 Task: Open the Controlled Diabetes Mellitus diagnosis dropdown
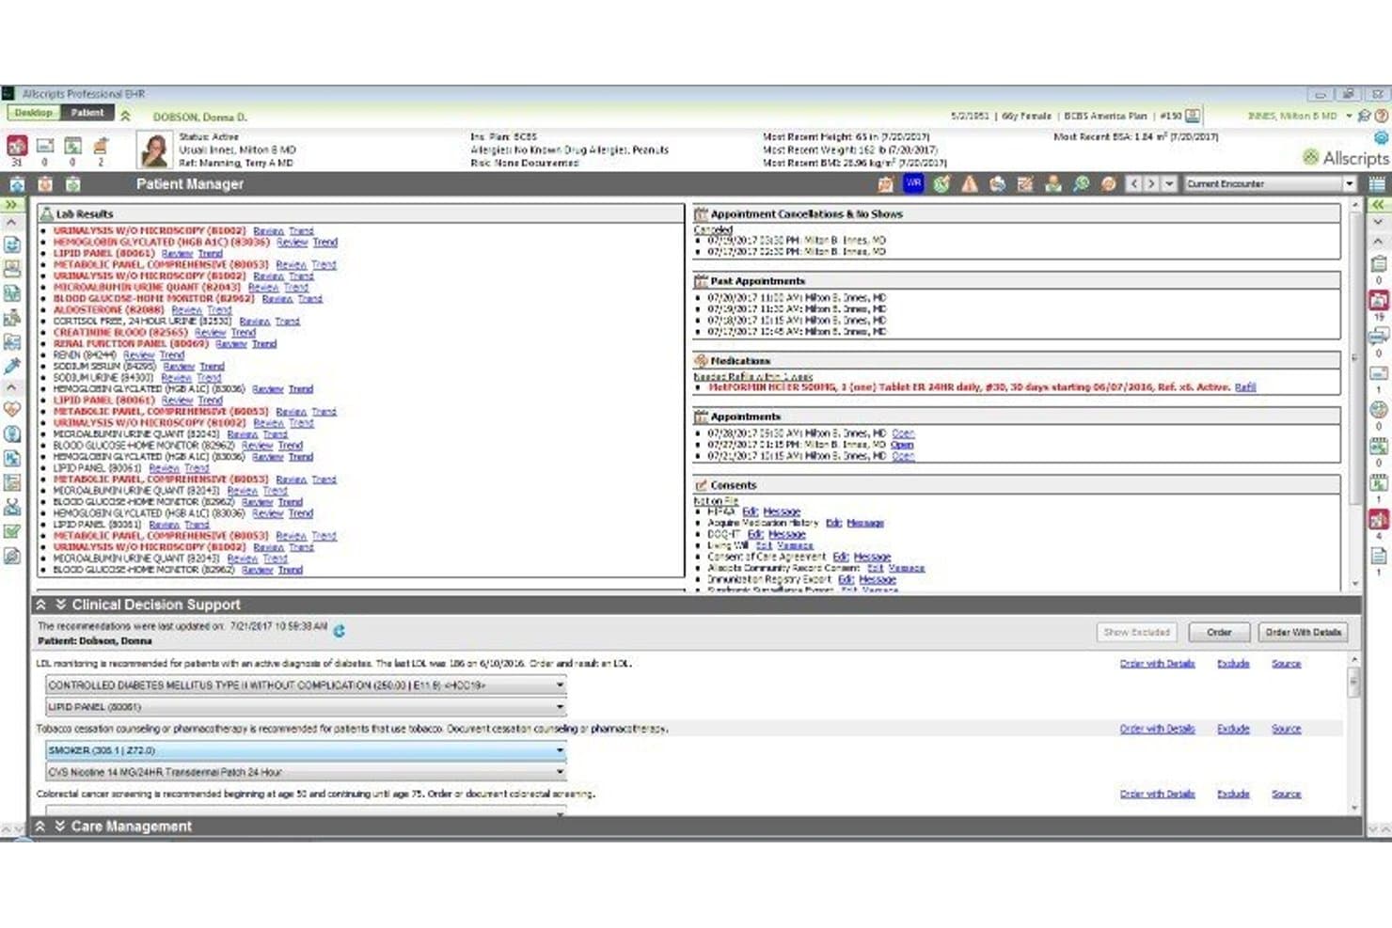(x=307, y=685)
